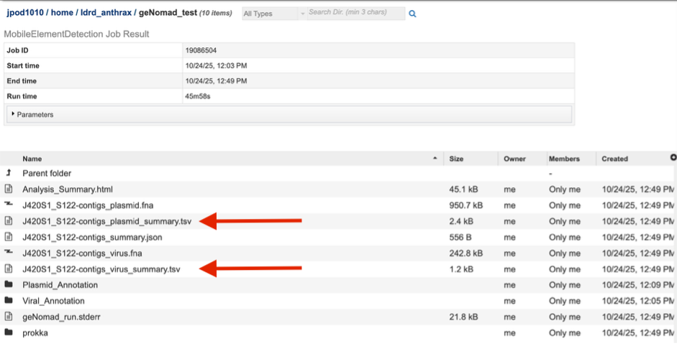The height and width of the screenshot is (346, 677).
Task: Click the geNomad_run.stderr file icon
Action: [x=9, y=317]
